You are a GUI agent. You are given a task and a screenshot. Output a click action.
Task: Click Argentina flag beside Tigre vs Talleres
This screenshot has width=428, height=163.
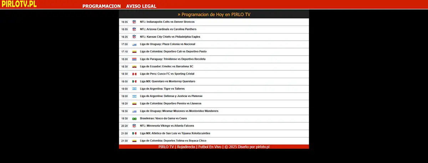tap(134, 89)
